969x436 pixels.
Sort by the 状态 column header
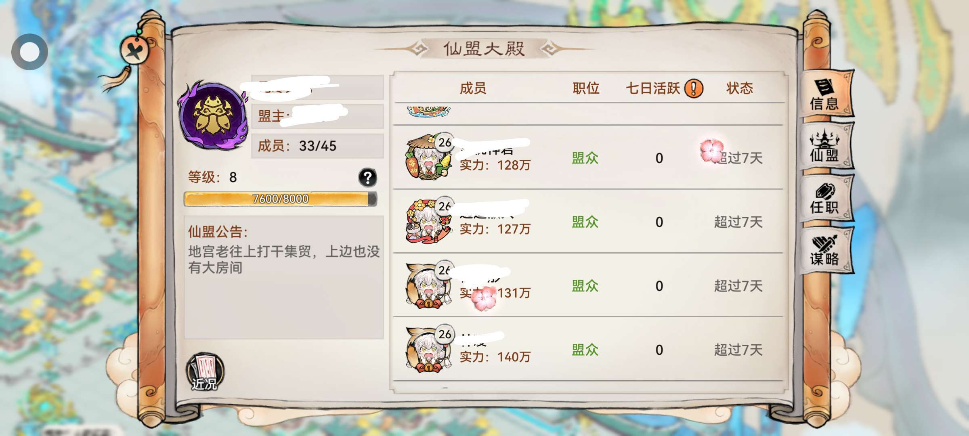[x=739, y=88]
